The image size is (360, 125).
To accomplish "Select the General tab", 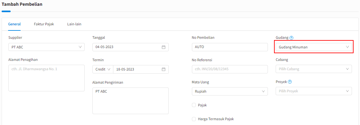I will (x=14, y=24).
